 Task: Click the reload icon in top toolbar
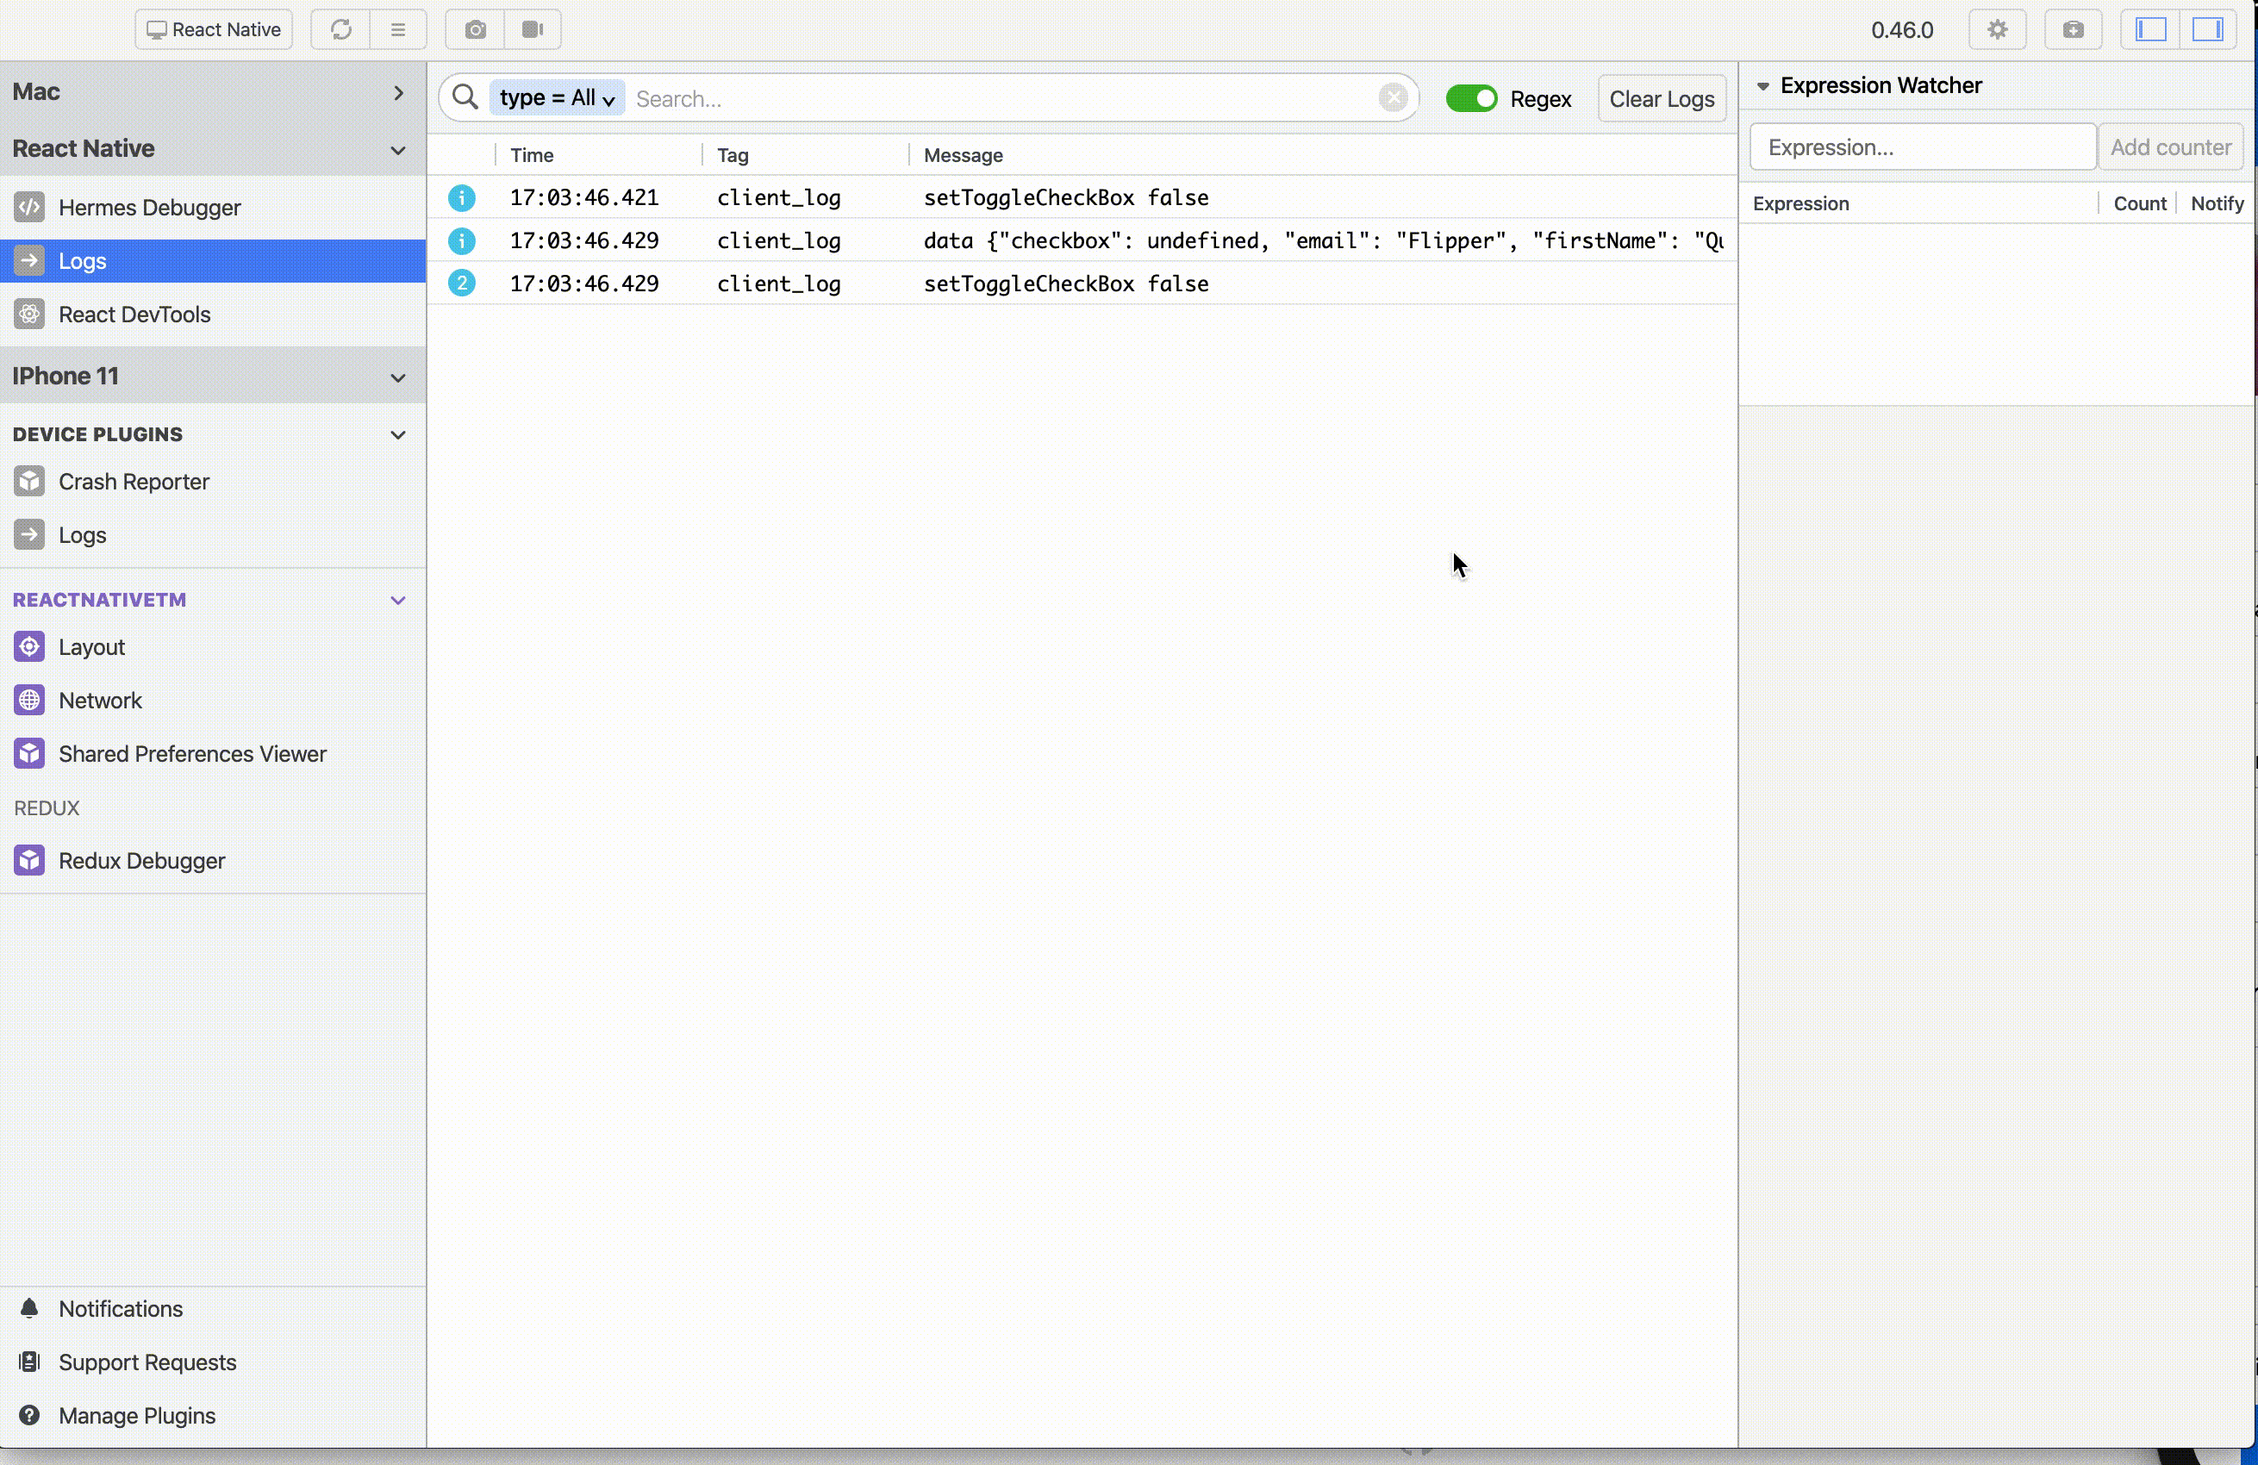340,29
